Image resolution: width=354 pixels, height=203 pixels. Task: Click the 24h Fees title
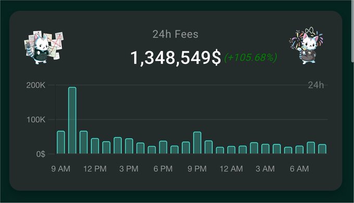(175, 34)
